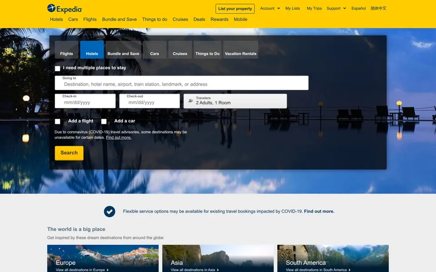Open Hotels in the top navigation
This screenshot has width=436, height=272.
click(x=56, y=19)
